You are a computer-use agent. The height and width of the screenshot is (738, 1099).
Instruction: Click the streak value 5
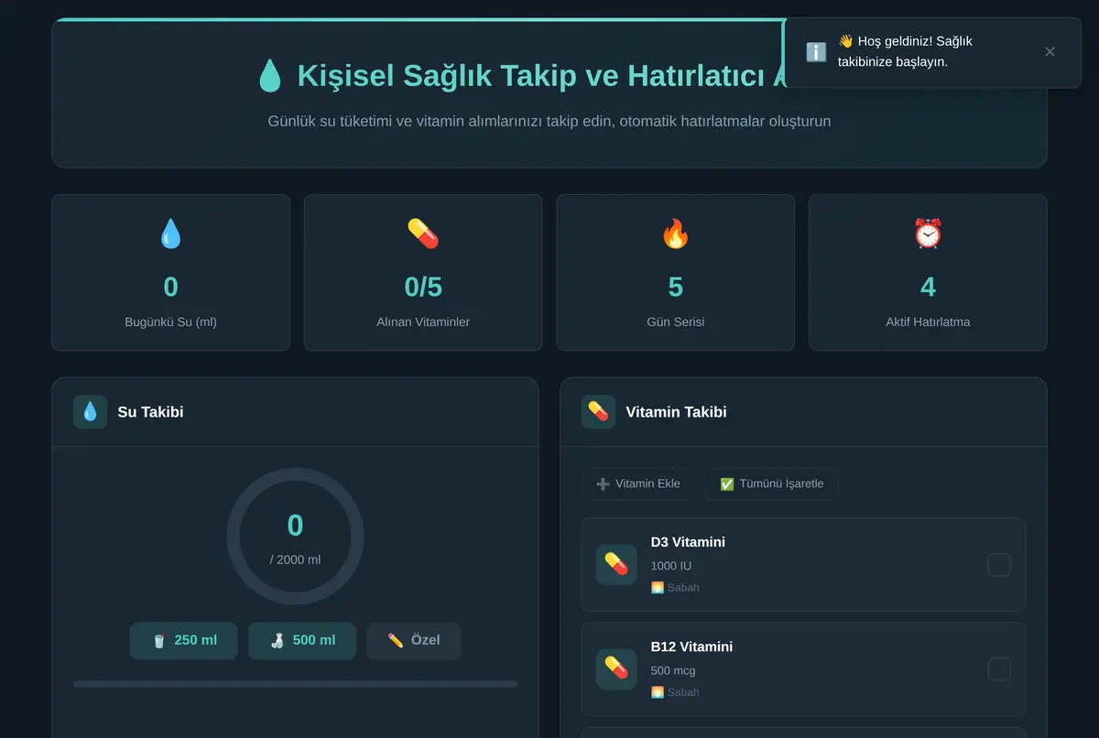[676, 288]
